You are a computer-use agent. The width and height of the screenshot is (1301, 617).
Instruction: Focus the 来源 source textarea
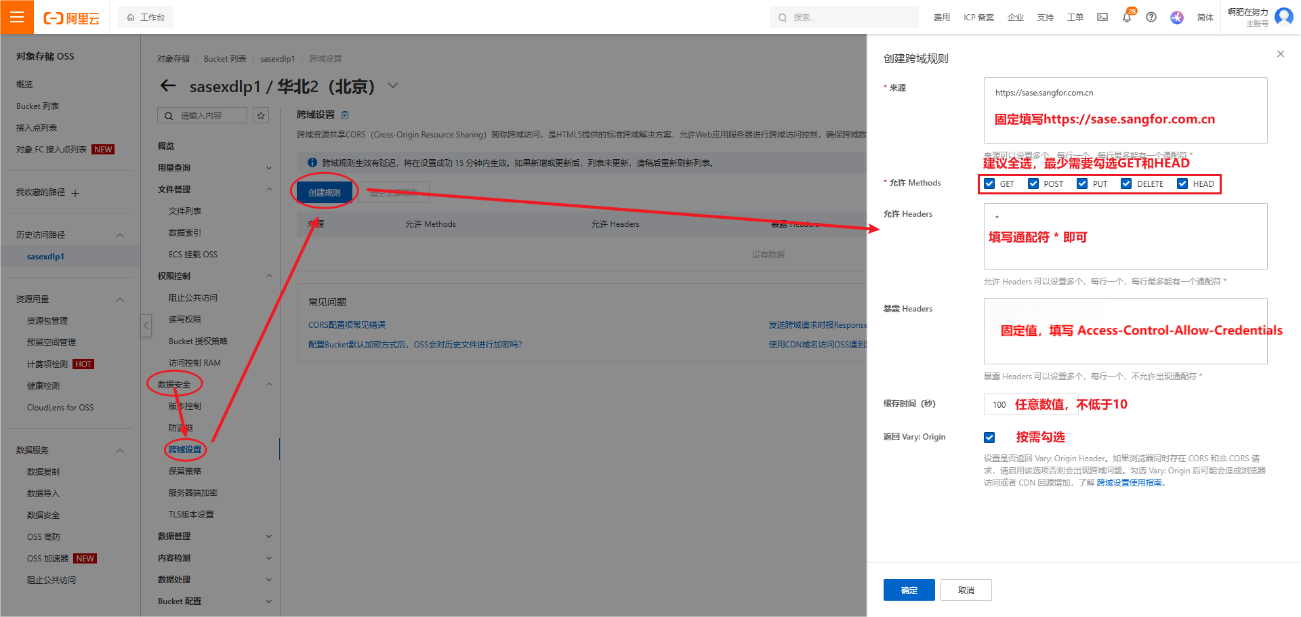pos(1126,110)
